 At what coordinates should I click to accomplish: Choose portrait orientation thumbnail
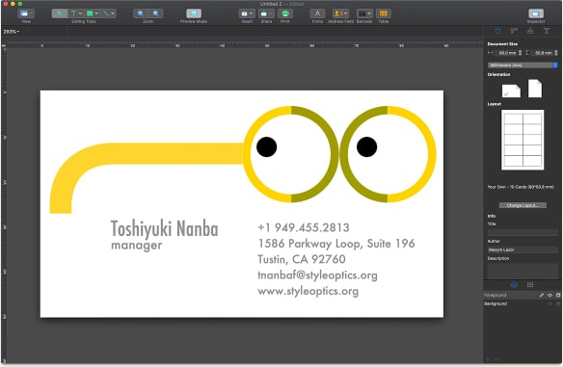[535, 89]
